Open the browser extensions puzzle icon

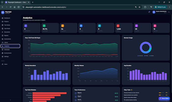pyautogui.click(x=145, y=7)
